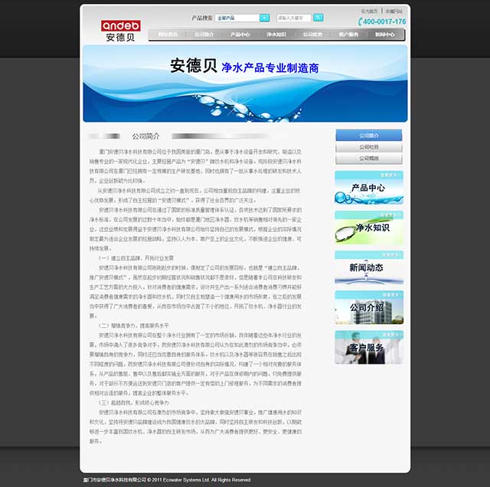The width and height of the screenshot is (490, 487).
Task: Click the (一) subsection heading line
Action: coord(136,258)
